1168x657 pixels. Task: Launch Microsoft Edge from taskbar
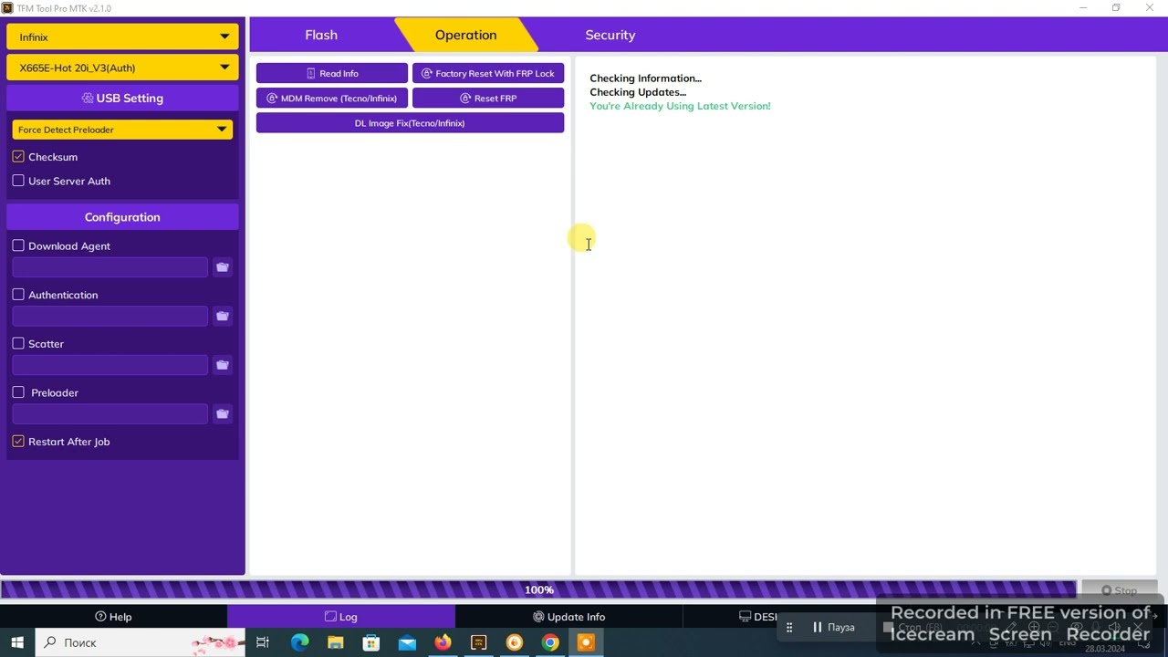(x=299, y=642)
